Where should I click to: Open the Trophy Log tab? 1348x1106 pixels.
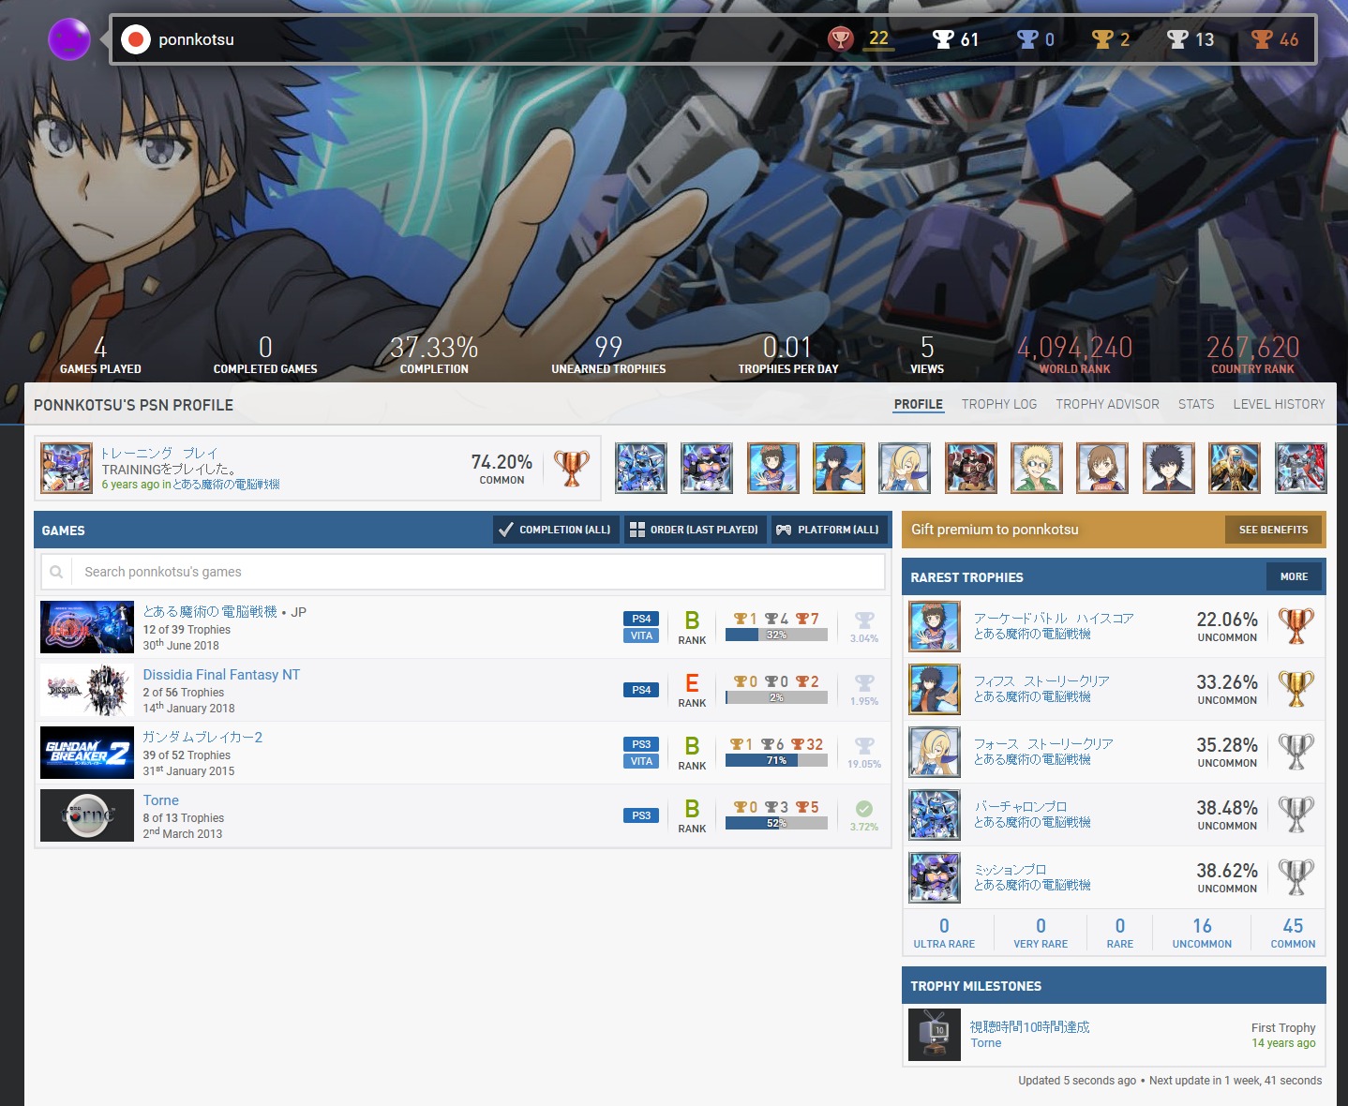click(x=999, y=405)
